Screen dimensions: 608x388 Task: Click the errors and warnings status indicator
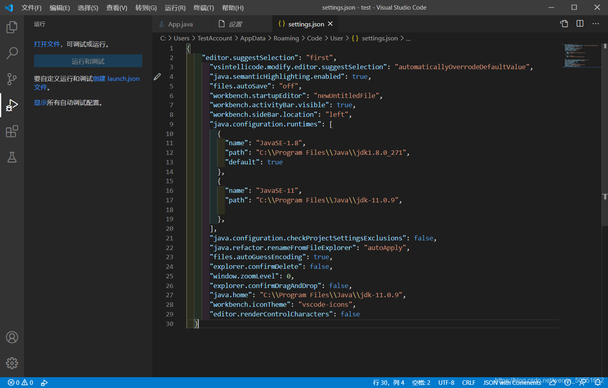[x=20, y=382]
